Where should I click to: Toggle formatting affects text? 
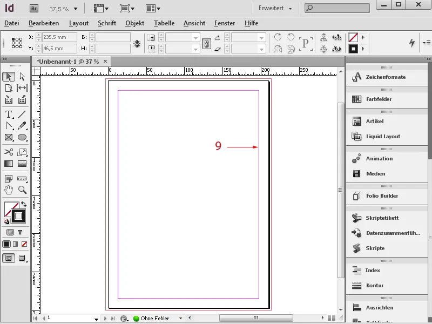[x=20, y=232]
